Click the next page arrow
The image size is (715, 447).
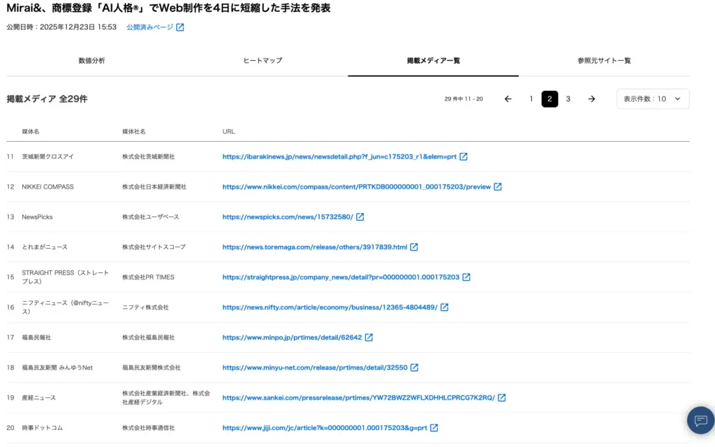591,98
